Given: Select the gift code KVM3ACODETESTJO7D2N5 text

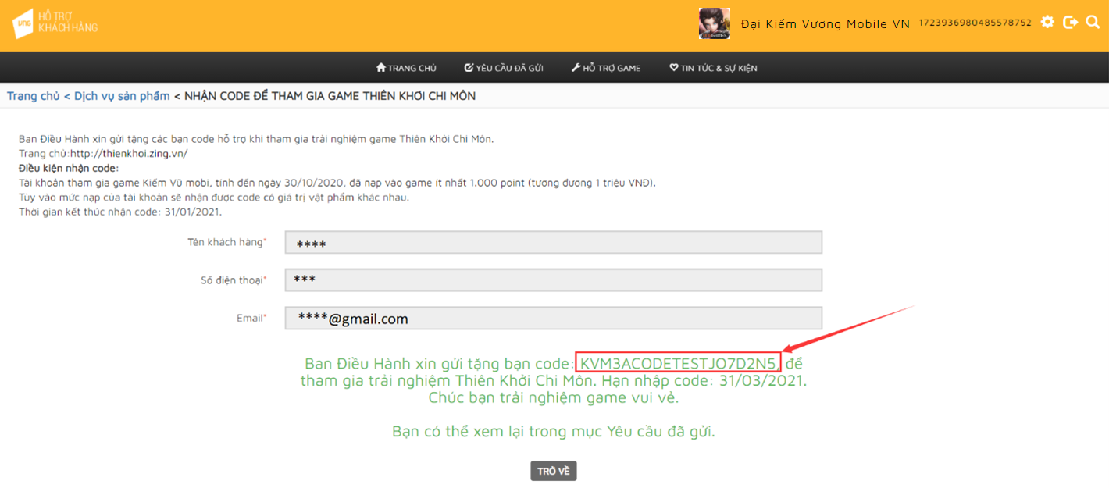Looking at the screenshot, I should 679,363.
